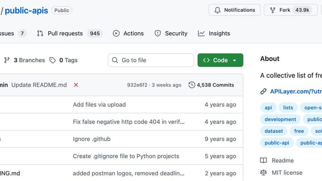This screenshot has width=322, height=181.
Task: Click the Code dropdown caret arrow
Action: pyautogui.click(x=234, y=60)
